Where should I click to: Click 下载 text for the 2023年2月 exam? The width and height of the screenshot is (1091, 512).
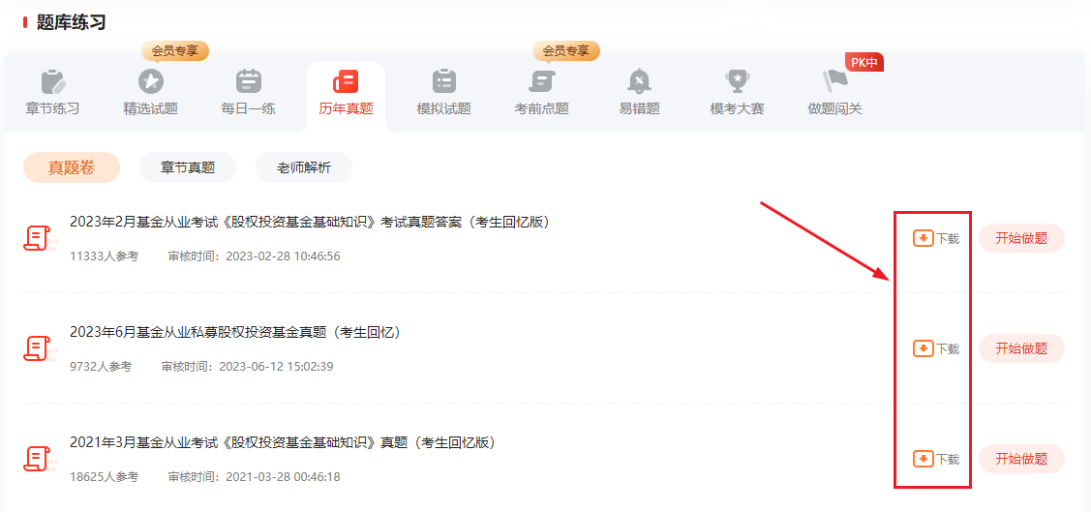947,239
